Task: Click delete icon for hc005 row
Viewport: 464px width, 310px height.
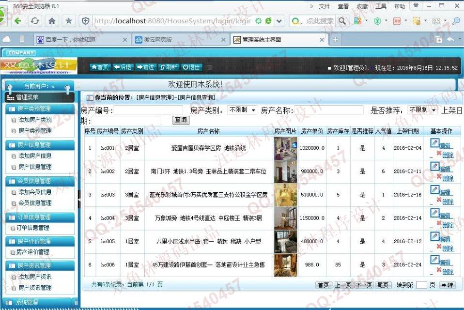Action: point(439,247)
